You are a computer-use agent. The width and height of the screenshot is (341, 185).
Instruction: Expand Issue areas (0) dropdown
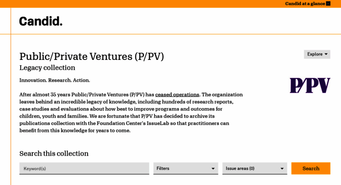point(255,168)
